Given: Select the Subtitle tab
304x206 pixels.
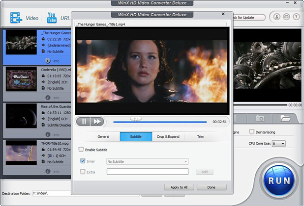Looking at the screenshot, I should coord(136,137).
